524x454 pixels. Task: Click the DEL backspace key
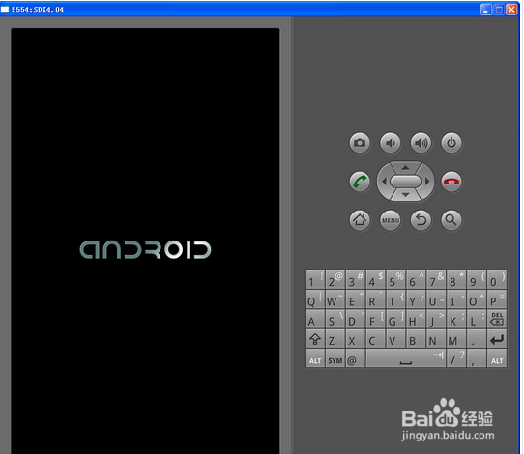pyautogui.click(x=497, y=319)
